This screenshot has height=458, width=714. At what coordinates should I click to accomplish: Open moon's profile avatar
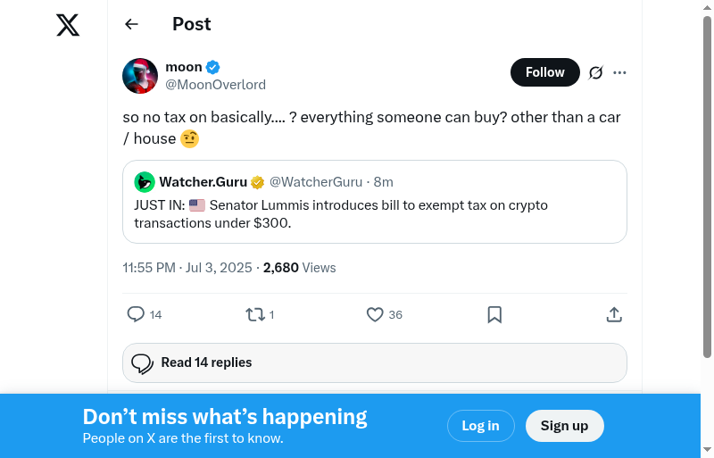click(x=140, y=76)
